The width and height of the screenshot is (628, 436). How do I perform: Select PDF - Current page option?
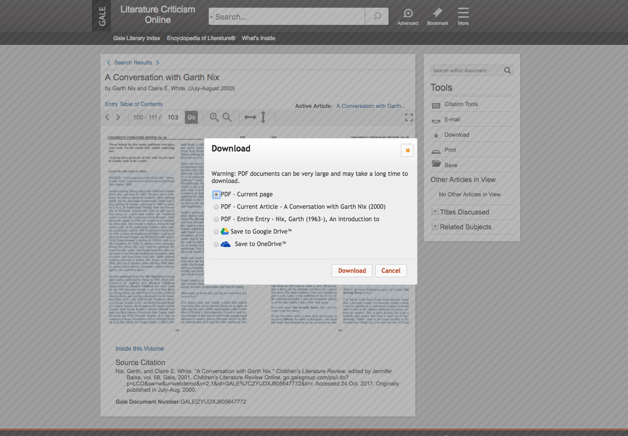coord(216,194)
